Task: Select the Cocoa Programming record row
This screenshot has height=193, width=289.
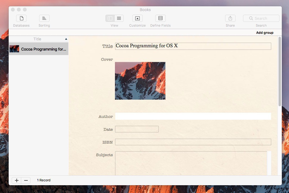Action: 39,49
